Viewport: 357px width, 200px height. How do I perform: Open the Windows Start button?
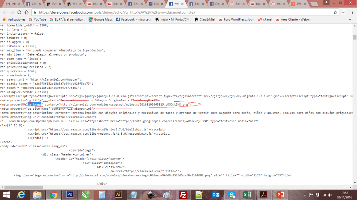click(6, 195)
